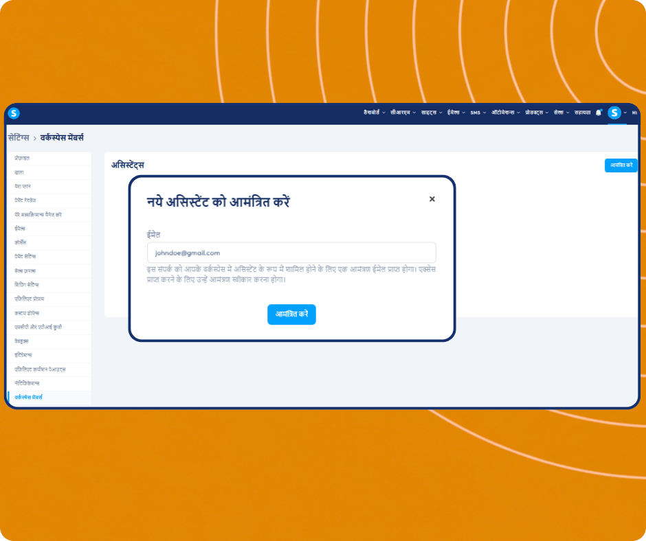
Task: Click the Systeme.io logo in top-left
Action: coord(14,113)
